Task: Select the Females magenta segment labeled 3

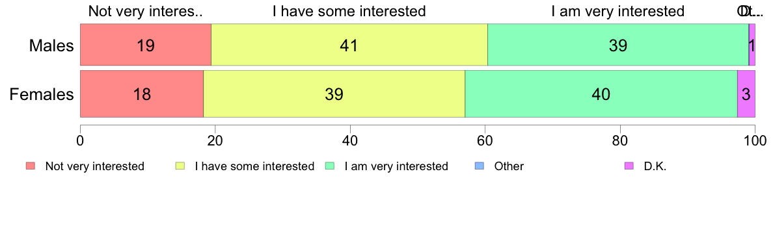Action: click(x=746, y=94)
